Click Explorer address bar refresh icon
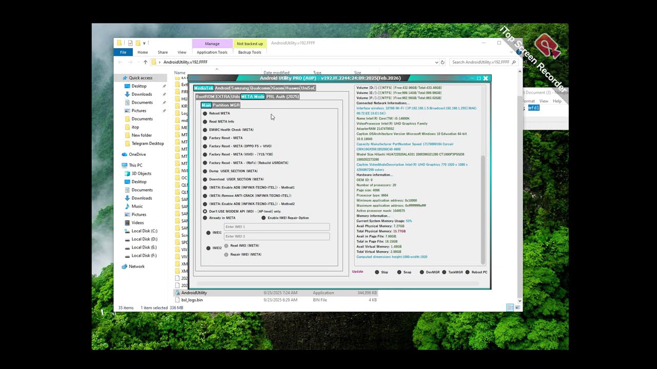657x369 pixels. coord(443,62)
